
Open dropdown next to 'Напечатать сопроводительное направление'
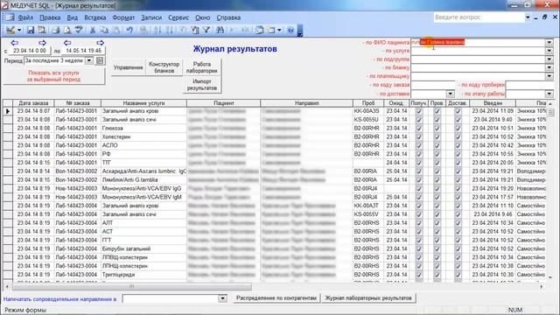coord(222,298)
